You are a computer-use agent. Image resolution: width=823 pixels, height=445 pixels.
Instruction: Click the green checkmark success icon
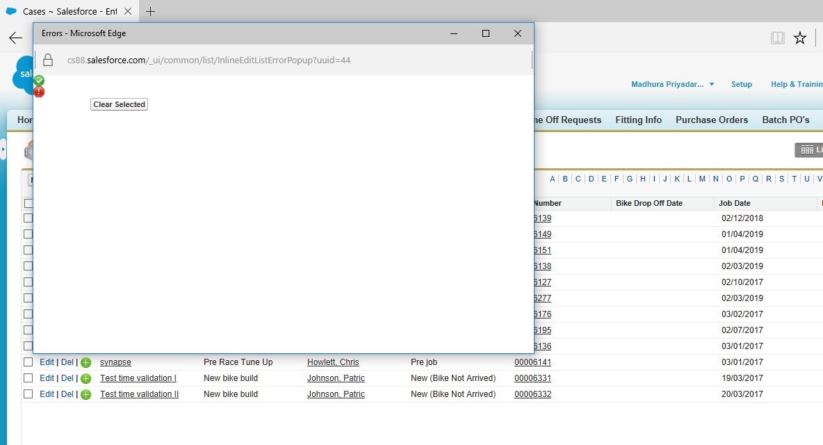coord(39,81)
